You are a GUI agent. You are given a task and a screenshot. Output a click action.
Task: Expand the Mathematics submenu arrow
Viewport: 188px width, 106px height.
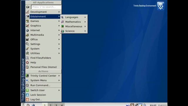pyautogui.click(x=85, y=22)
